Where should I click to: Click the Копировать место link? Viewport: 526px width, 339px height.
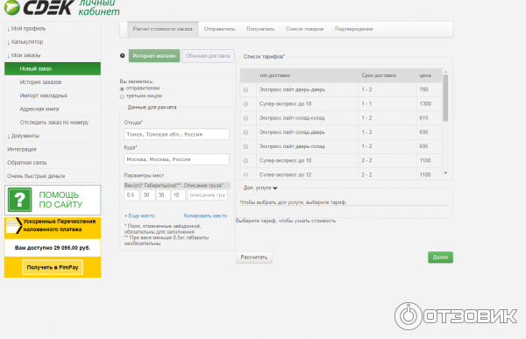click(205, 216)
